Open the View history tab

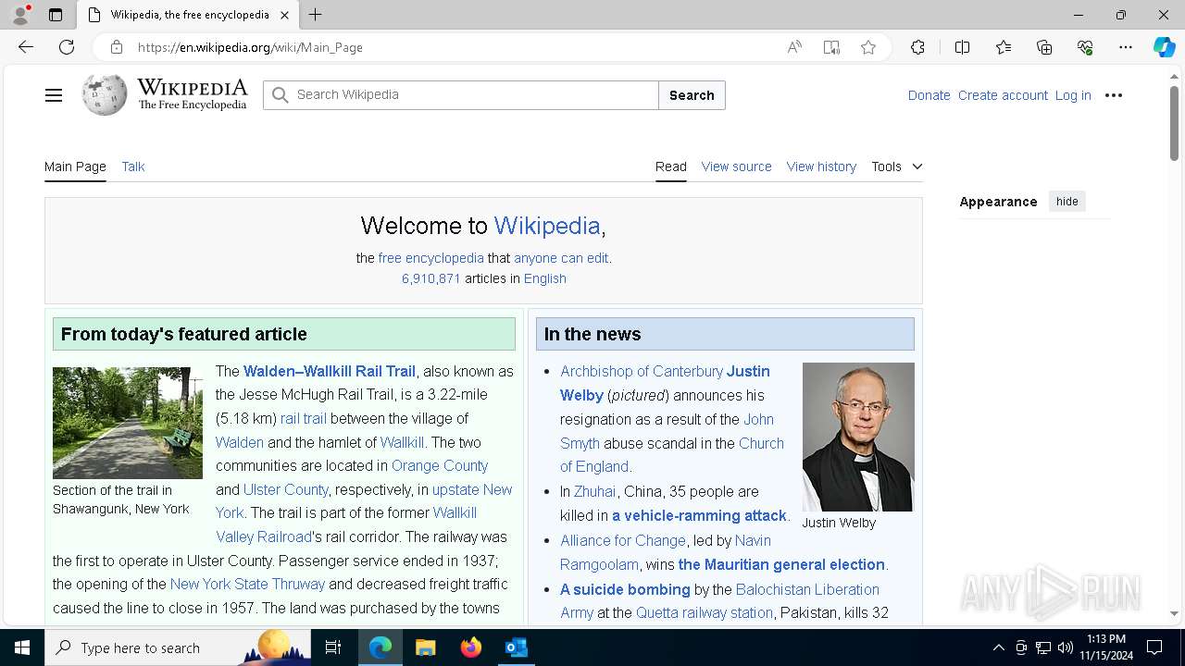[x=821, y=166]
